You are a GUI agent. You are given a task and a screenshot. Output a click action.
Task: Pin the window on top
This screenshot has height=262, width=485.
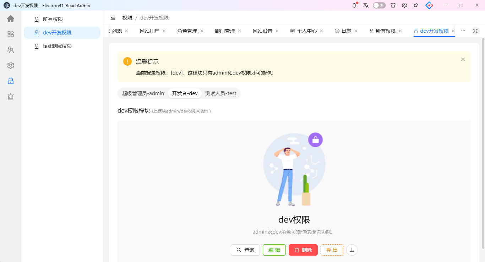pos(416,5)
